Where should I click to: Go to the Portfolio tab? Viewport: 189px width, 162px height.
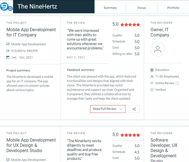pos(173,8)
